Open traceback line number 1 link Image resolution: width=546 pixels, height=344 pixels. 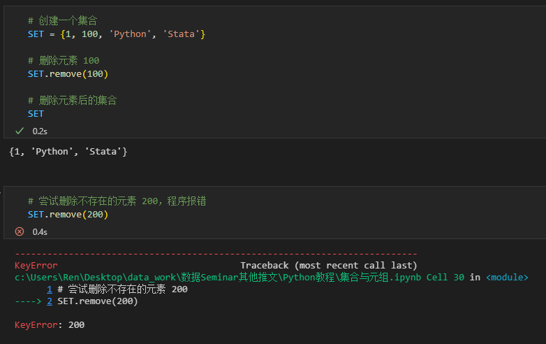pos(50,289)
